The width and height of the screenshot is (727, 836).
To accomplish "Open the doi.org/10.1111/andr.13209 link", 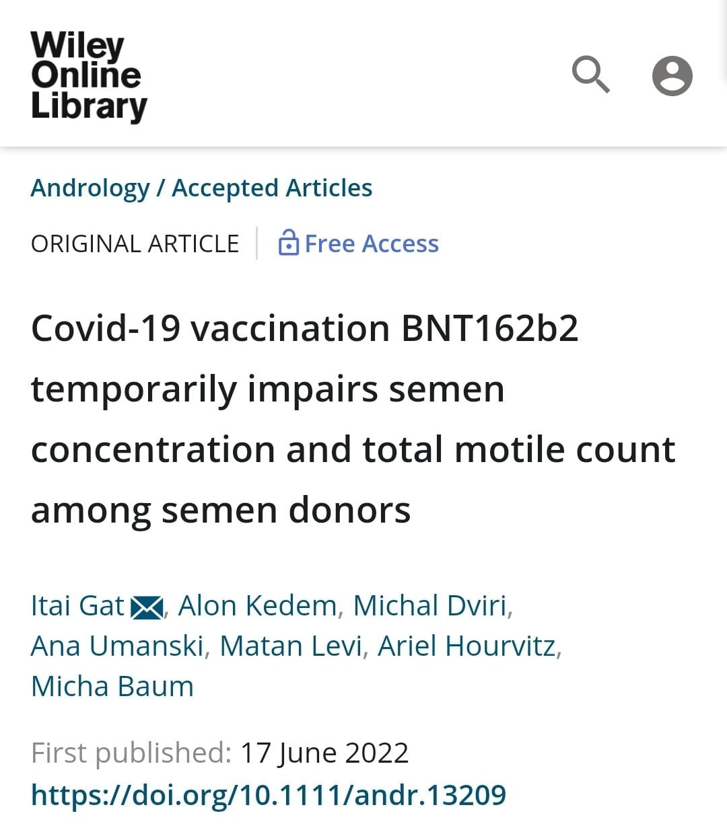I will tap(268, 795).
